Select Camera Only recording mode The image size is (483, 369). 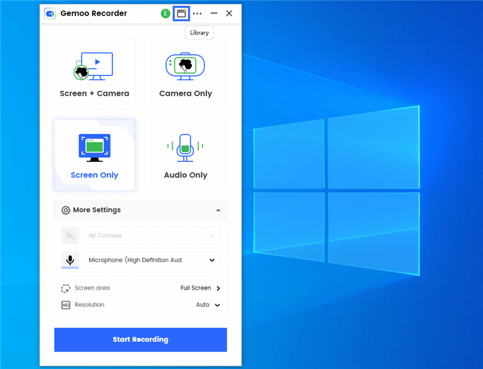[186, 74]
